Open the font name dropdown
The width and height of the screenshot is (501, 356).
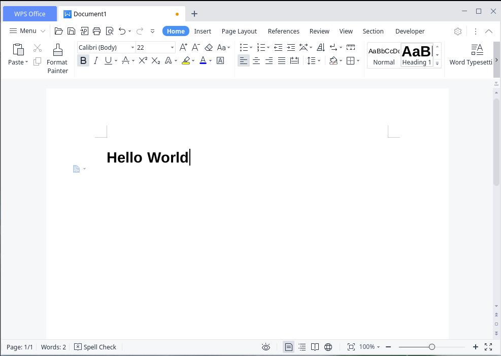(x=132, y=47)
